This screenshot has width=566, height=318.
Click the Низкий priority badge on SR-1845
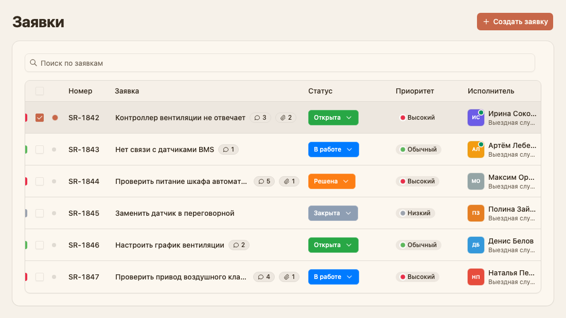coord(415,213)
